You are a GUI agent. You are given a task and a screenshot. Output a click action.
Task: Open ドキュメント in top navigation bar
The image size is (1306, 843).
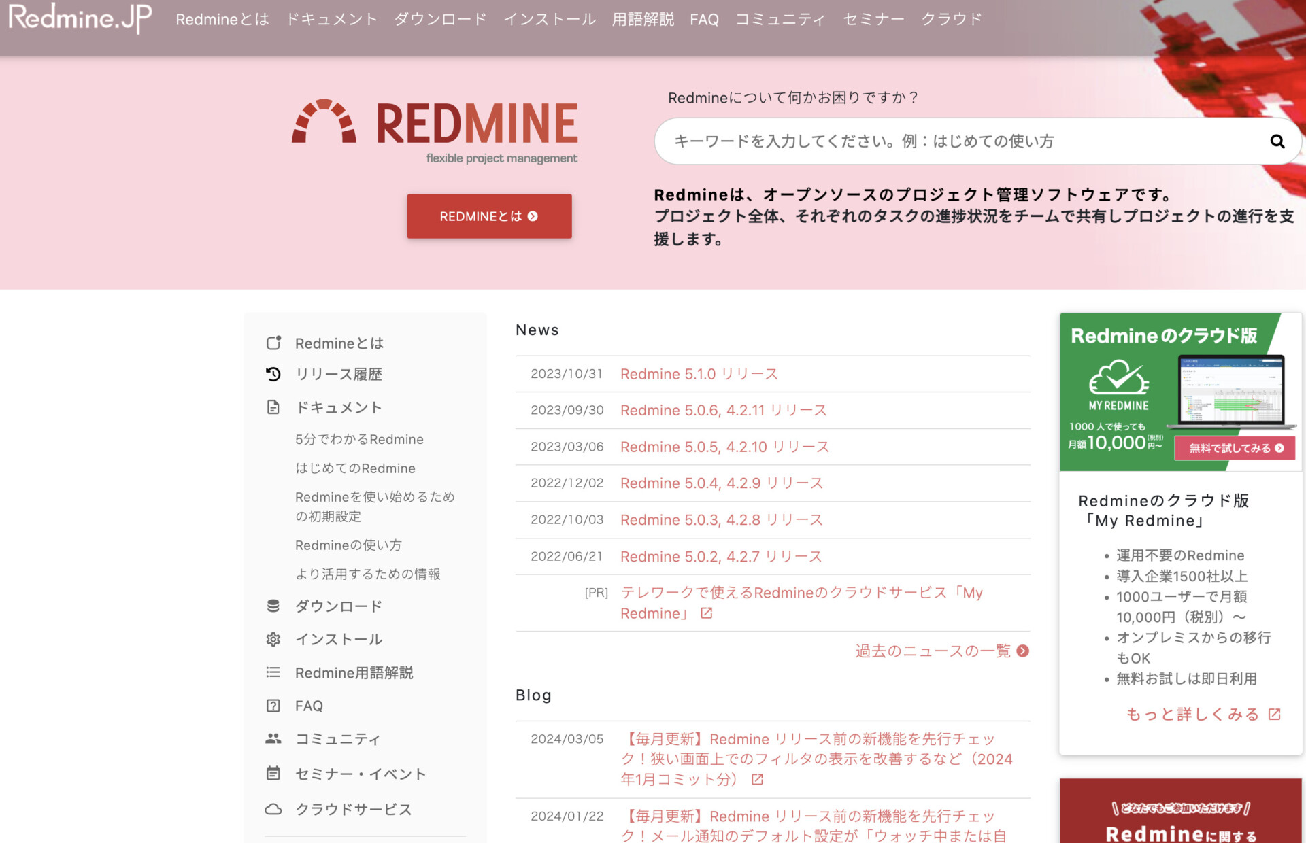click(x=331, y=19)
